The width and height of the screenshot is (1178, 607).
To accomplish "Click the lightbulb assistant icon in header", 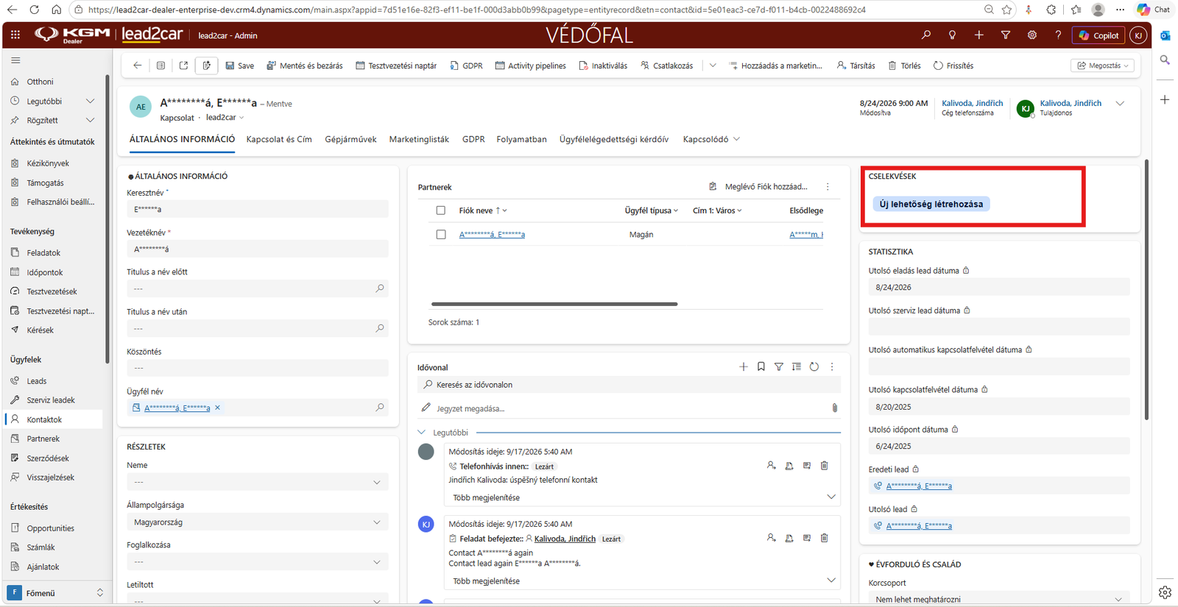I will coord(952,35).
